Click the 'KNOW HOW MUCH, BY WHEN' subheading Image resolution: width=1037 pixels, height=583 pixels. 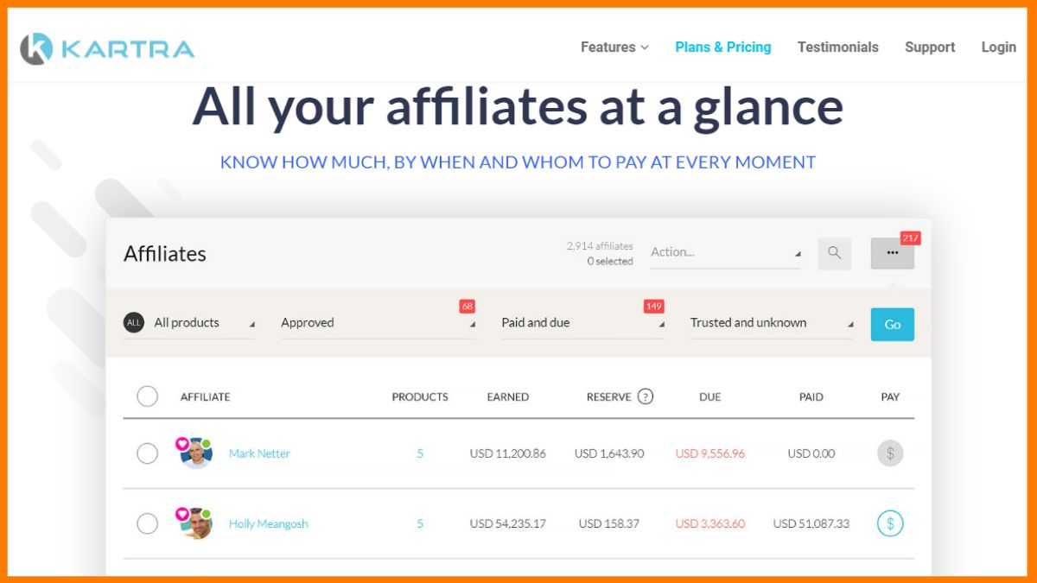coord(518,162)
